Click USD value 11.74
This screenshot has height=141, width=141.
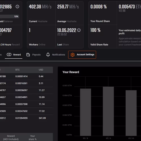click(42, 104)
